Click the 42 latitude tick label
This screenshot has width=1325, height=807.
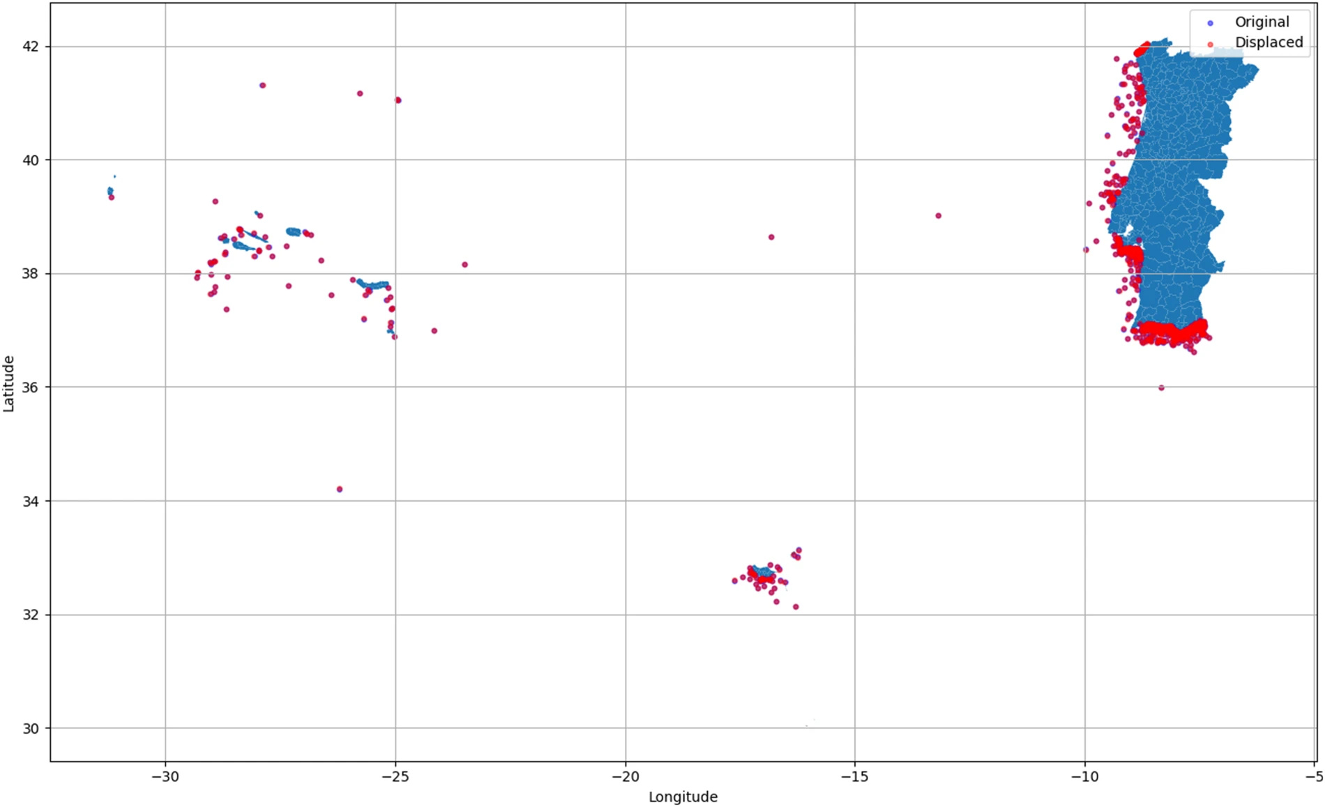pyautogui.click(x=32, y=47)
